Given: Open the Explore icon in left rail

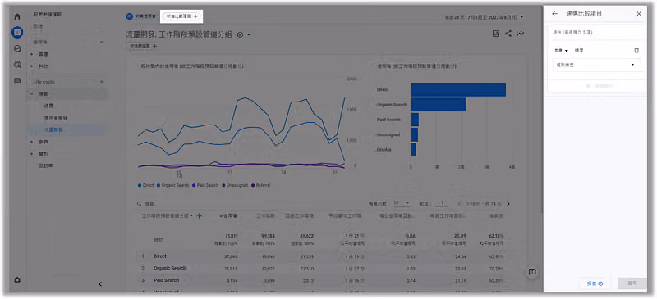Looking at the screenshot, I should pos(17,48).
